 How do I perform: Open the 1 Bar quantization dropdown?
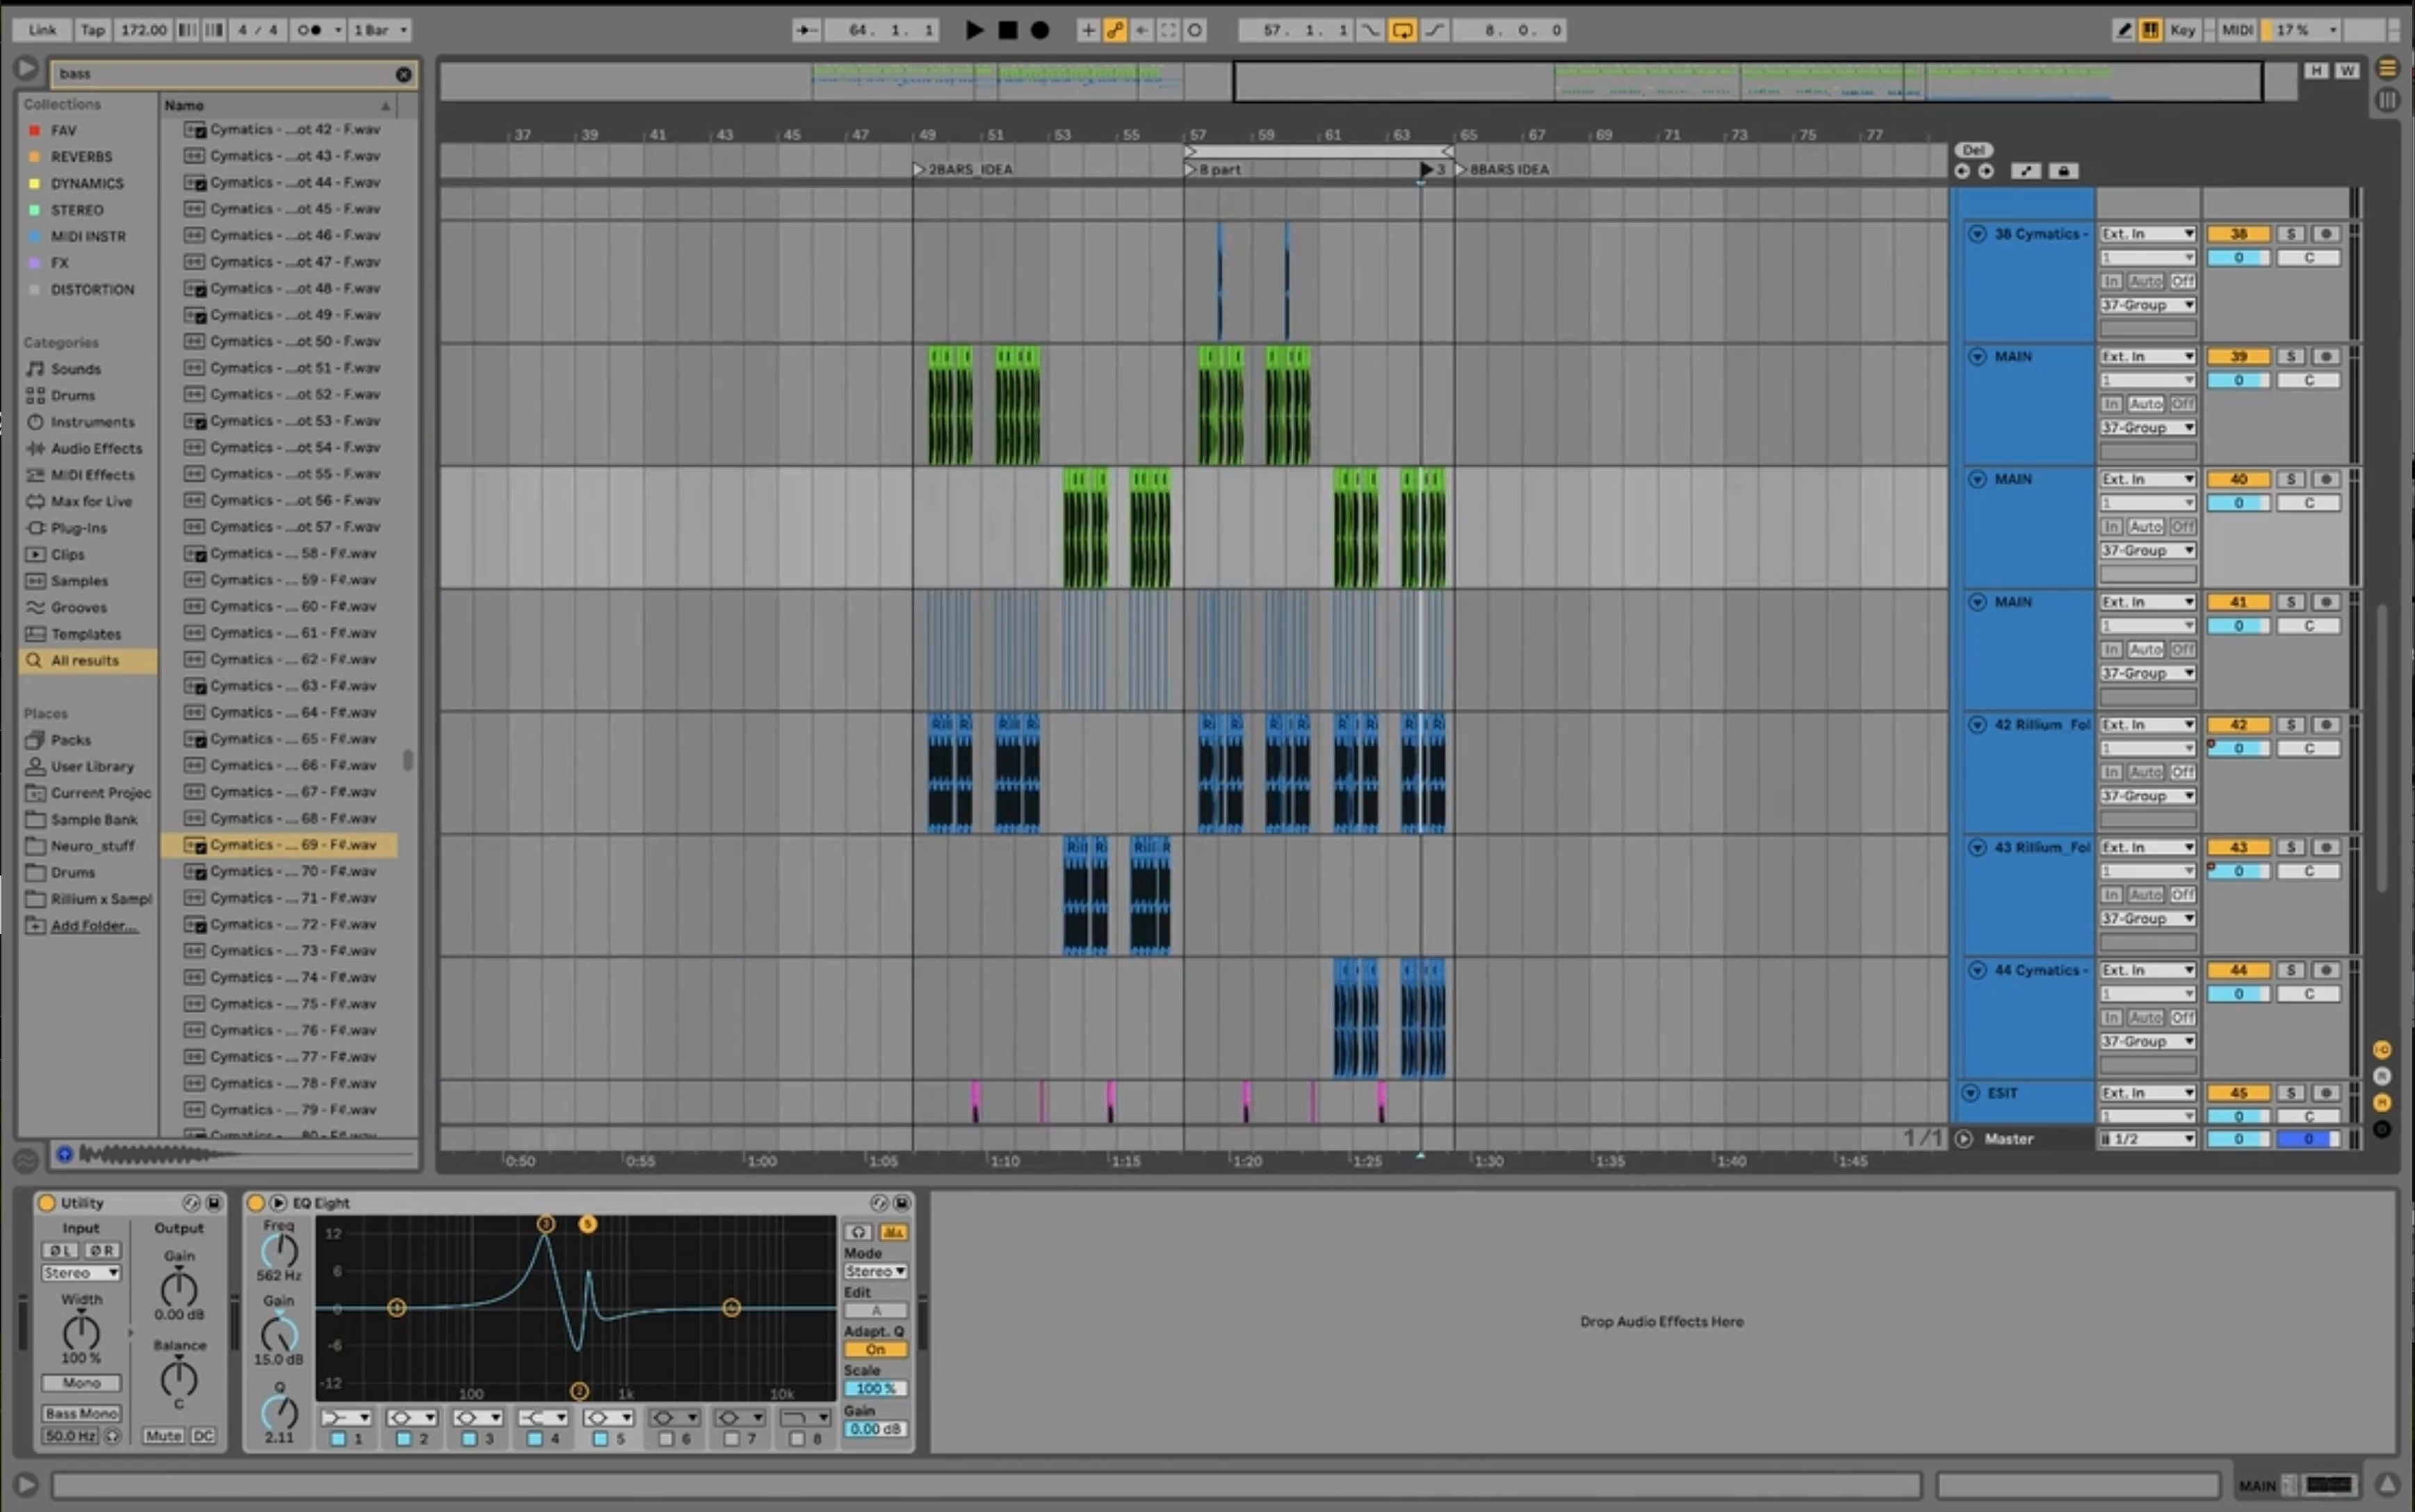380,30
